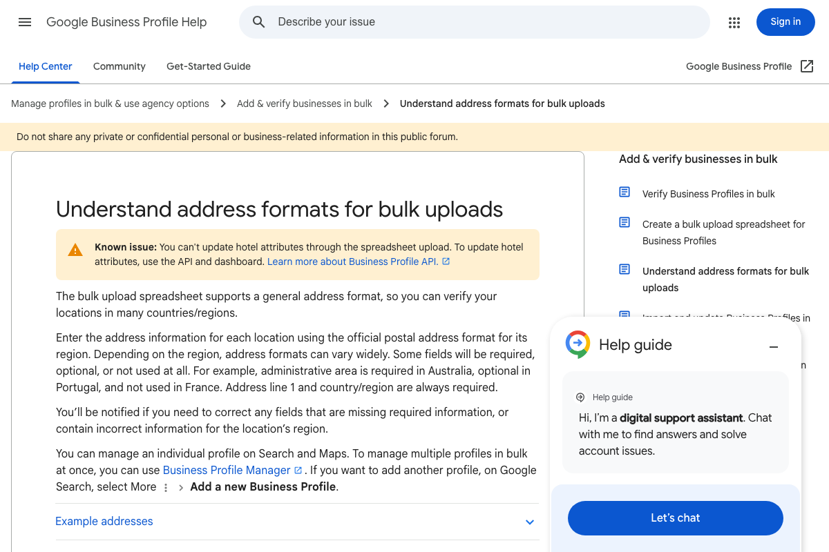The image size is (829, 552).
Task: Click the sidebar heading Add & verify businesses in bulk
Action: pyautogui.click(x=698, y=159)
